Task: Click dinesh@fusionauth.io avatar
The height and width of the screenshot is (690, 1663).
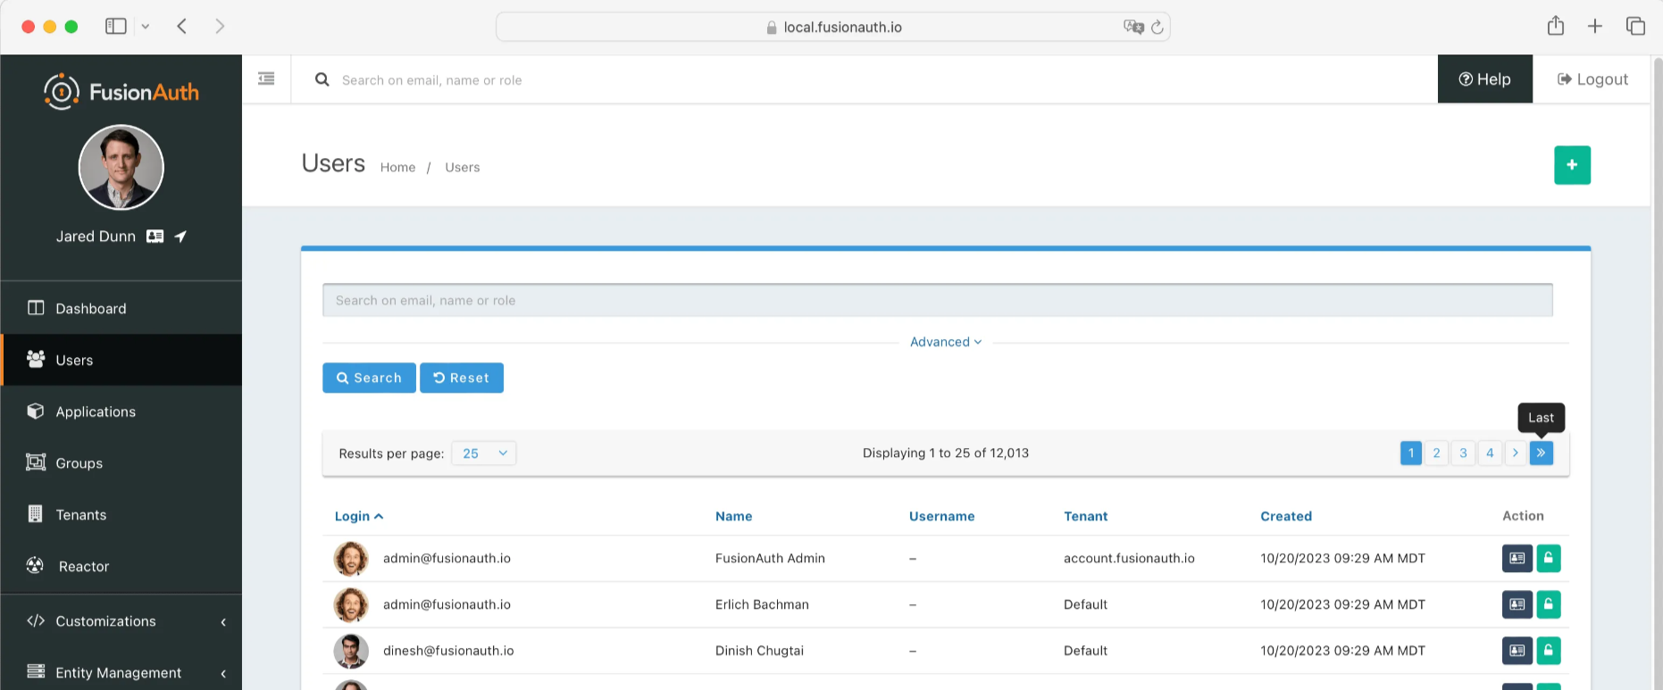Action: 351,652
